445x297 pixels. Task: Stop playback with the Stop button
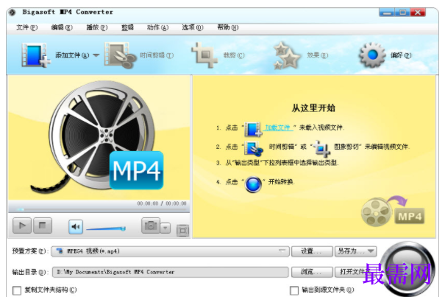(x=43, y=226)
